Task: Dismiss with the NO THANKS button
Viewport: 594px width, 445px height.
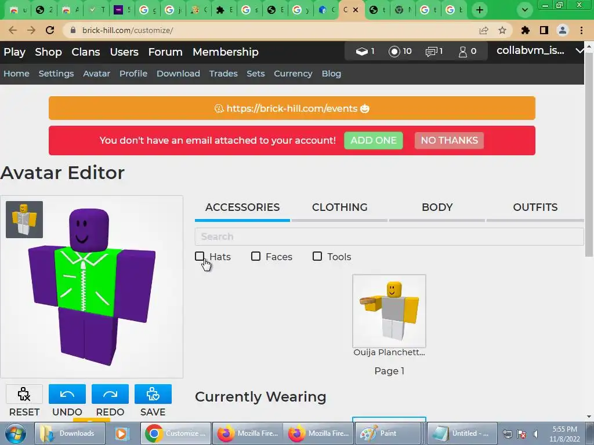Action: 449,140
